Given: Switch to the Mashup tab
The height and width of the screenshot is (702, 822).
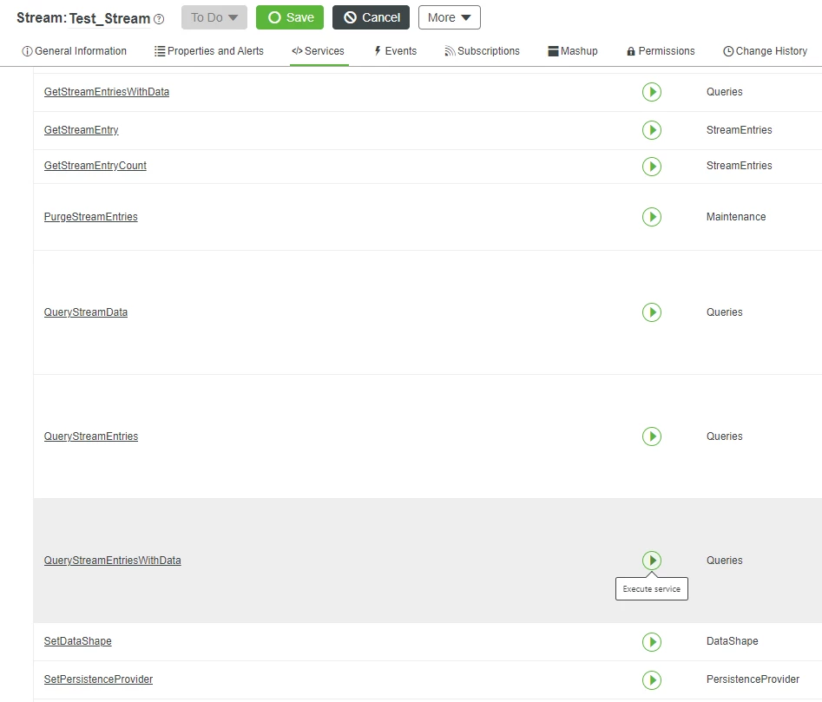Looking at the screenshot, I should pos(573,51).
